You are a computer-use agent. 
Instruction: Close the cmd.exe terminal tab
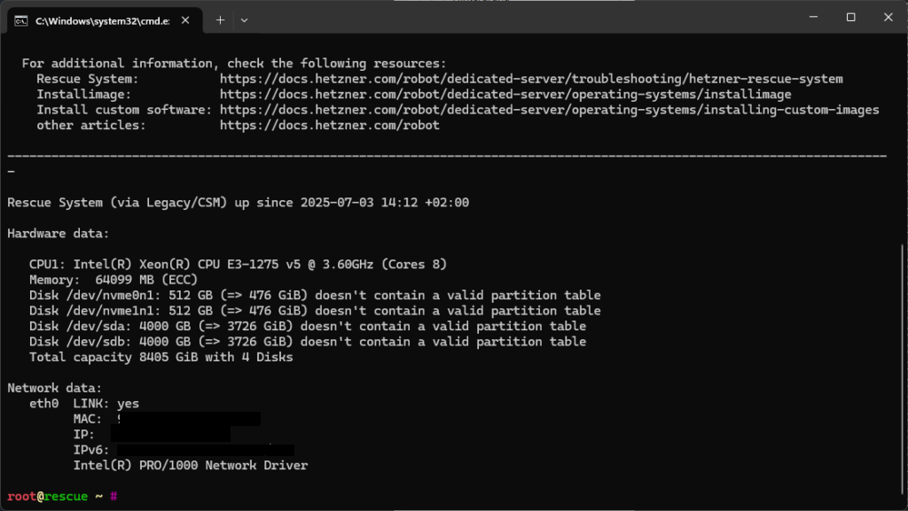(185, 20)
